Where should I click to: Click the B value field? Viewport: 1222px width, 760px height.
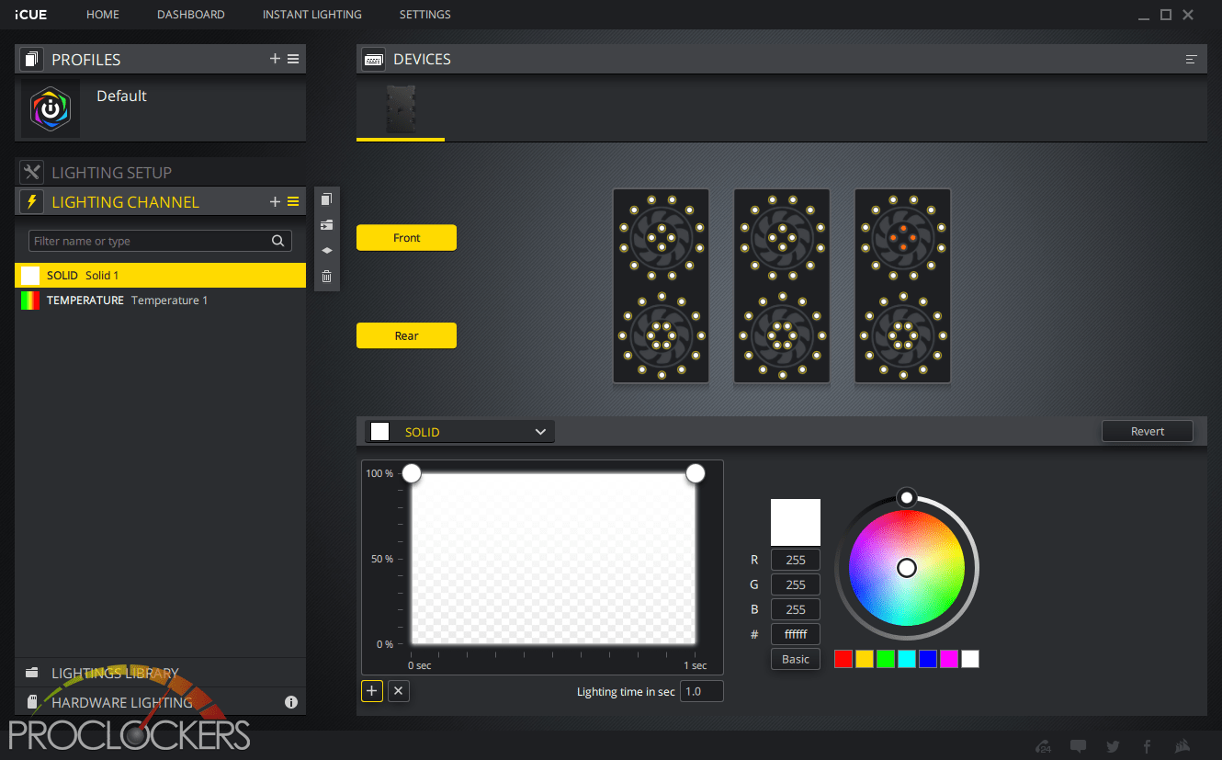(796, 609)
